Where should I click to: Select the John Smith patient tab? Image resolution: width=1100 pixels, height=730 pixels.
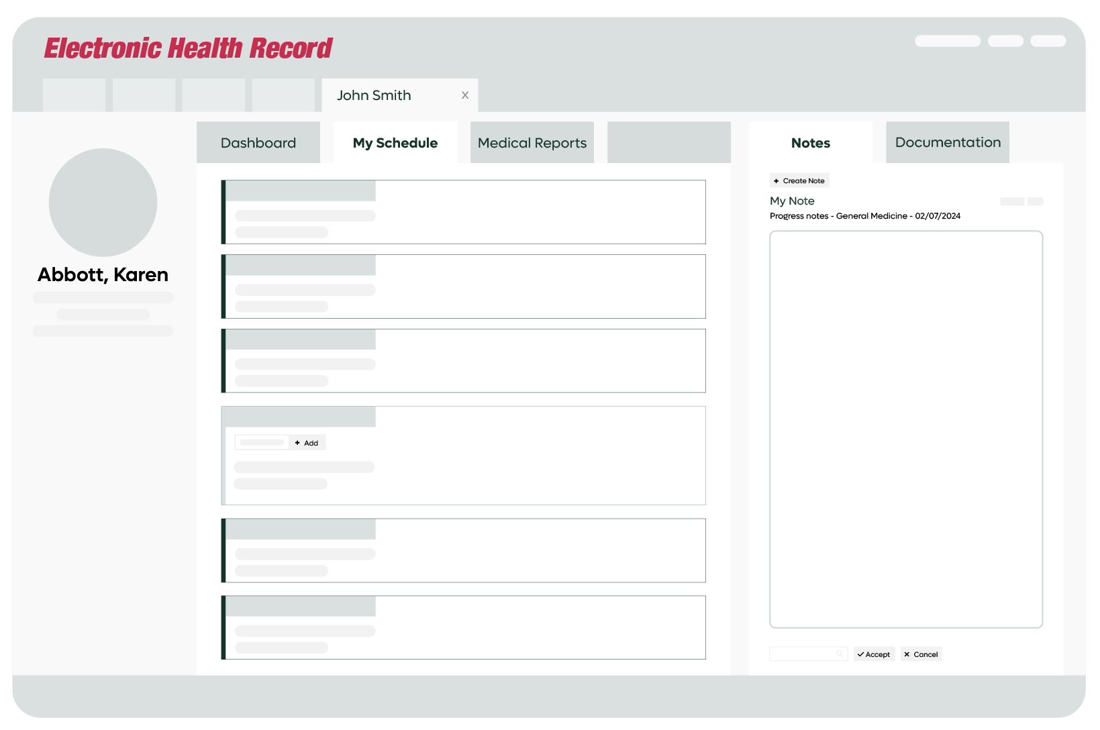click(x=374, y=95)
